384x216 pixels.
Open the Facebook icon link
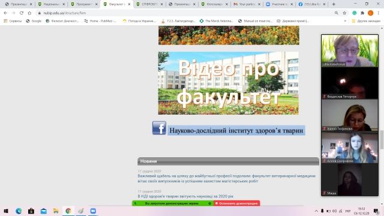[159, 128]
